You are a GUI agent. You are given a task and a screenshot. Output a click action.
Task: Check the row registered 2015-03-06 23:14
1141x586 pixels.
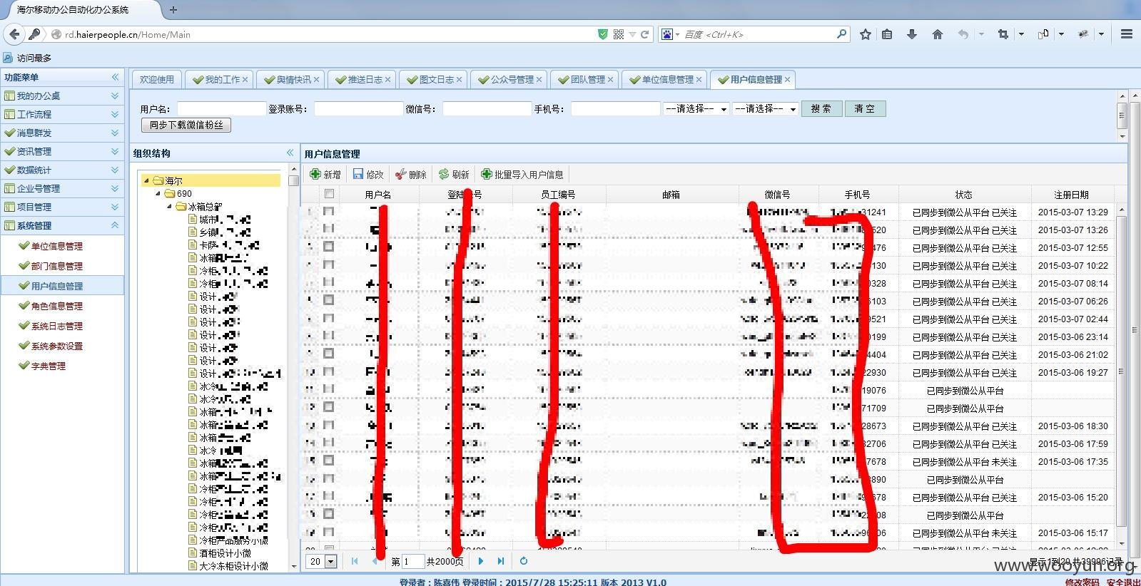(x=329, y=336)
